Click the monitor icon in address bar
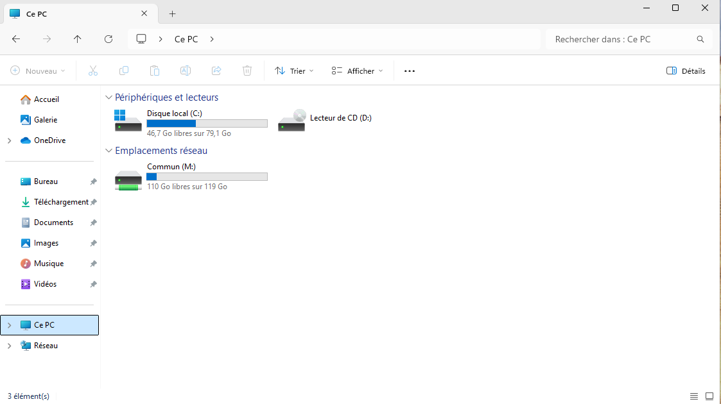Viewport: 721px width, 404px height. tap(141, 39)
